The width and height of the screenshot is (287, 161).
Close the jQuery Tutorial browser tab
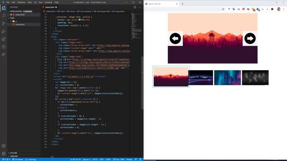177,4
